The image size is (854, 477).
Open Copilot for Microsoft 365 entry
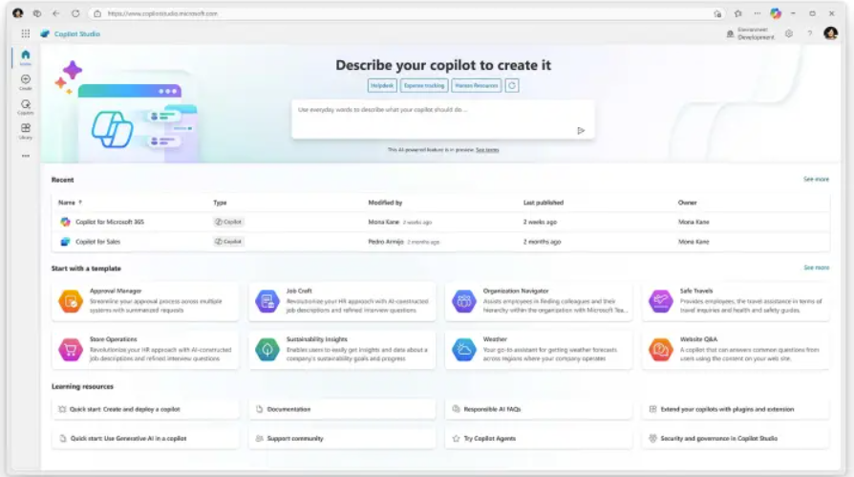[110, 222]
